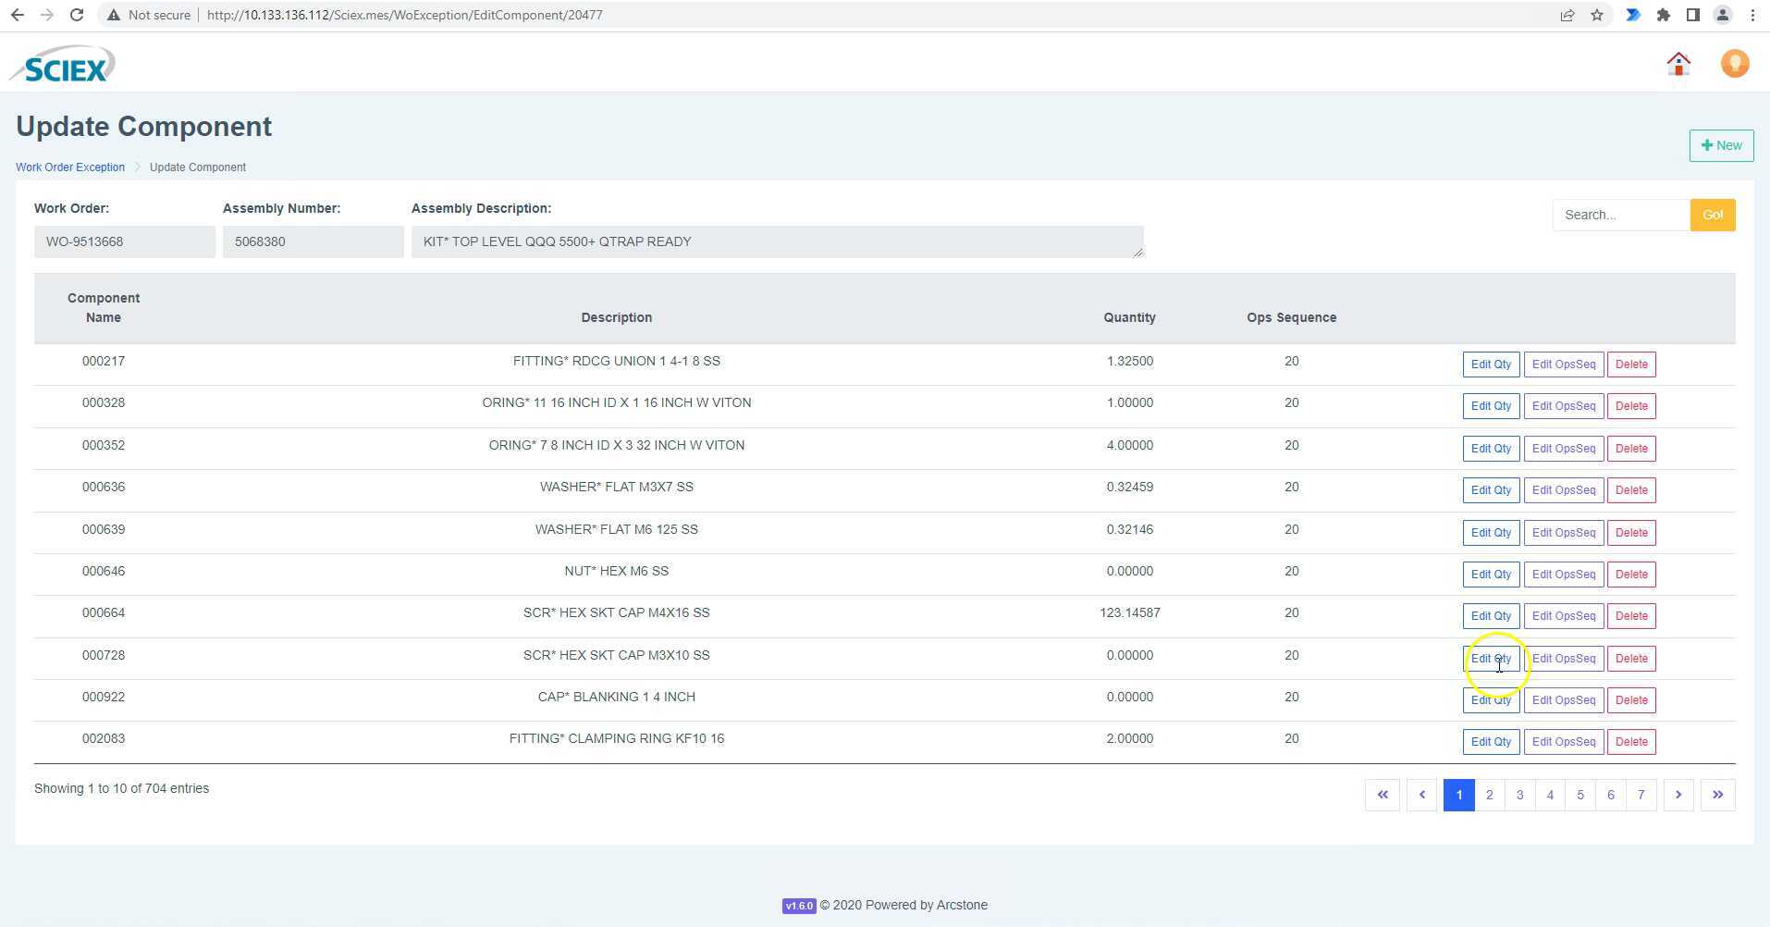Click Edit Qty for component 000217
The width and height of the screenshot is (1770, 927).
click(x=1491, y=365)
